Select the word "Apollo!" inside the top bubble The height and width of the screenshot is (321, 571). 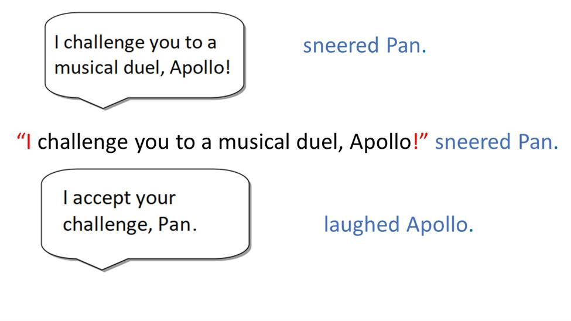(200, 67)
